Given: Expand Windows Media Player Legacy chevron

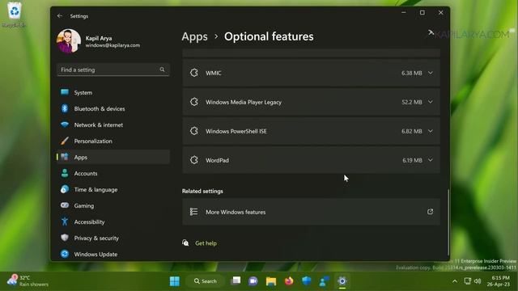Looking at the screenshot, I should (x=431, y=102).
